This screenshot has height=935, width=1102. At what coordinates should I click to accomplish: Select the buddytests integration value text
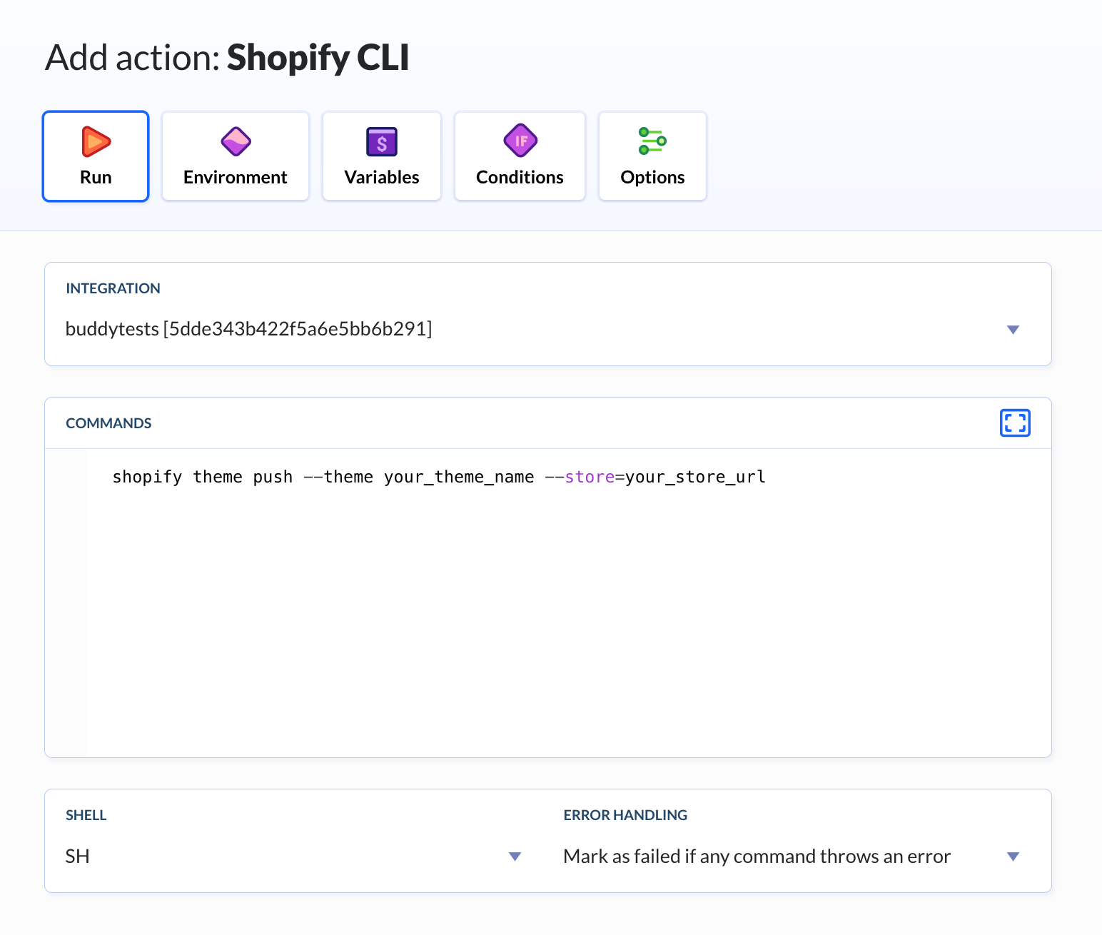click(248, 329)
